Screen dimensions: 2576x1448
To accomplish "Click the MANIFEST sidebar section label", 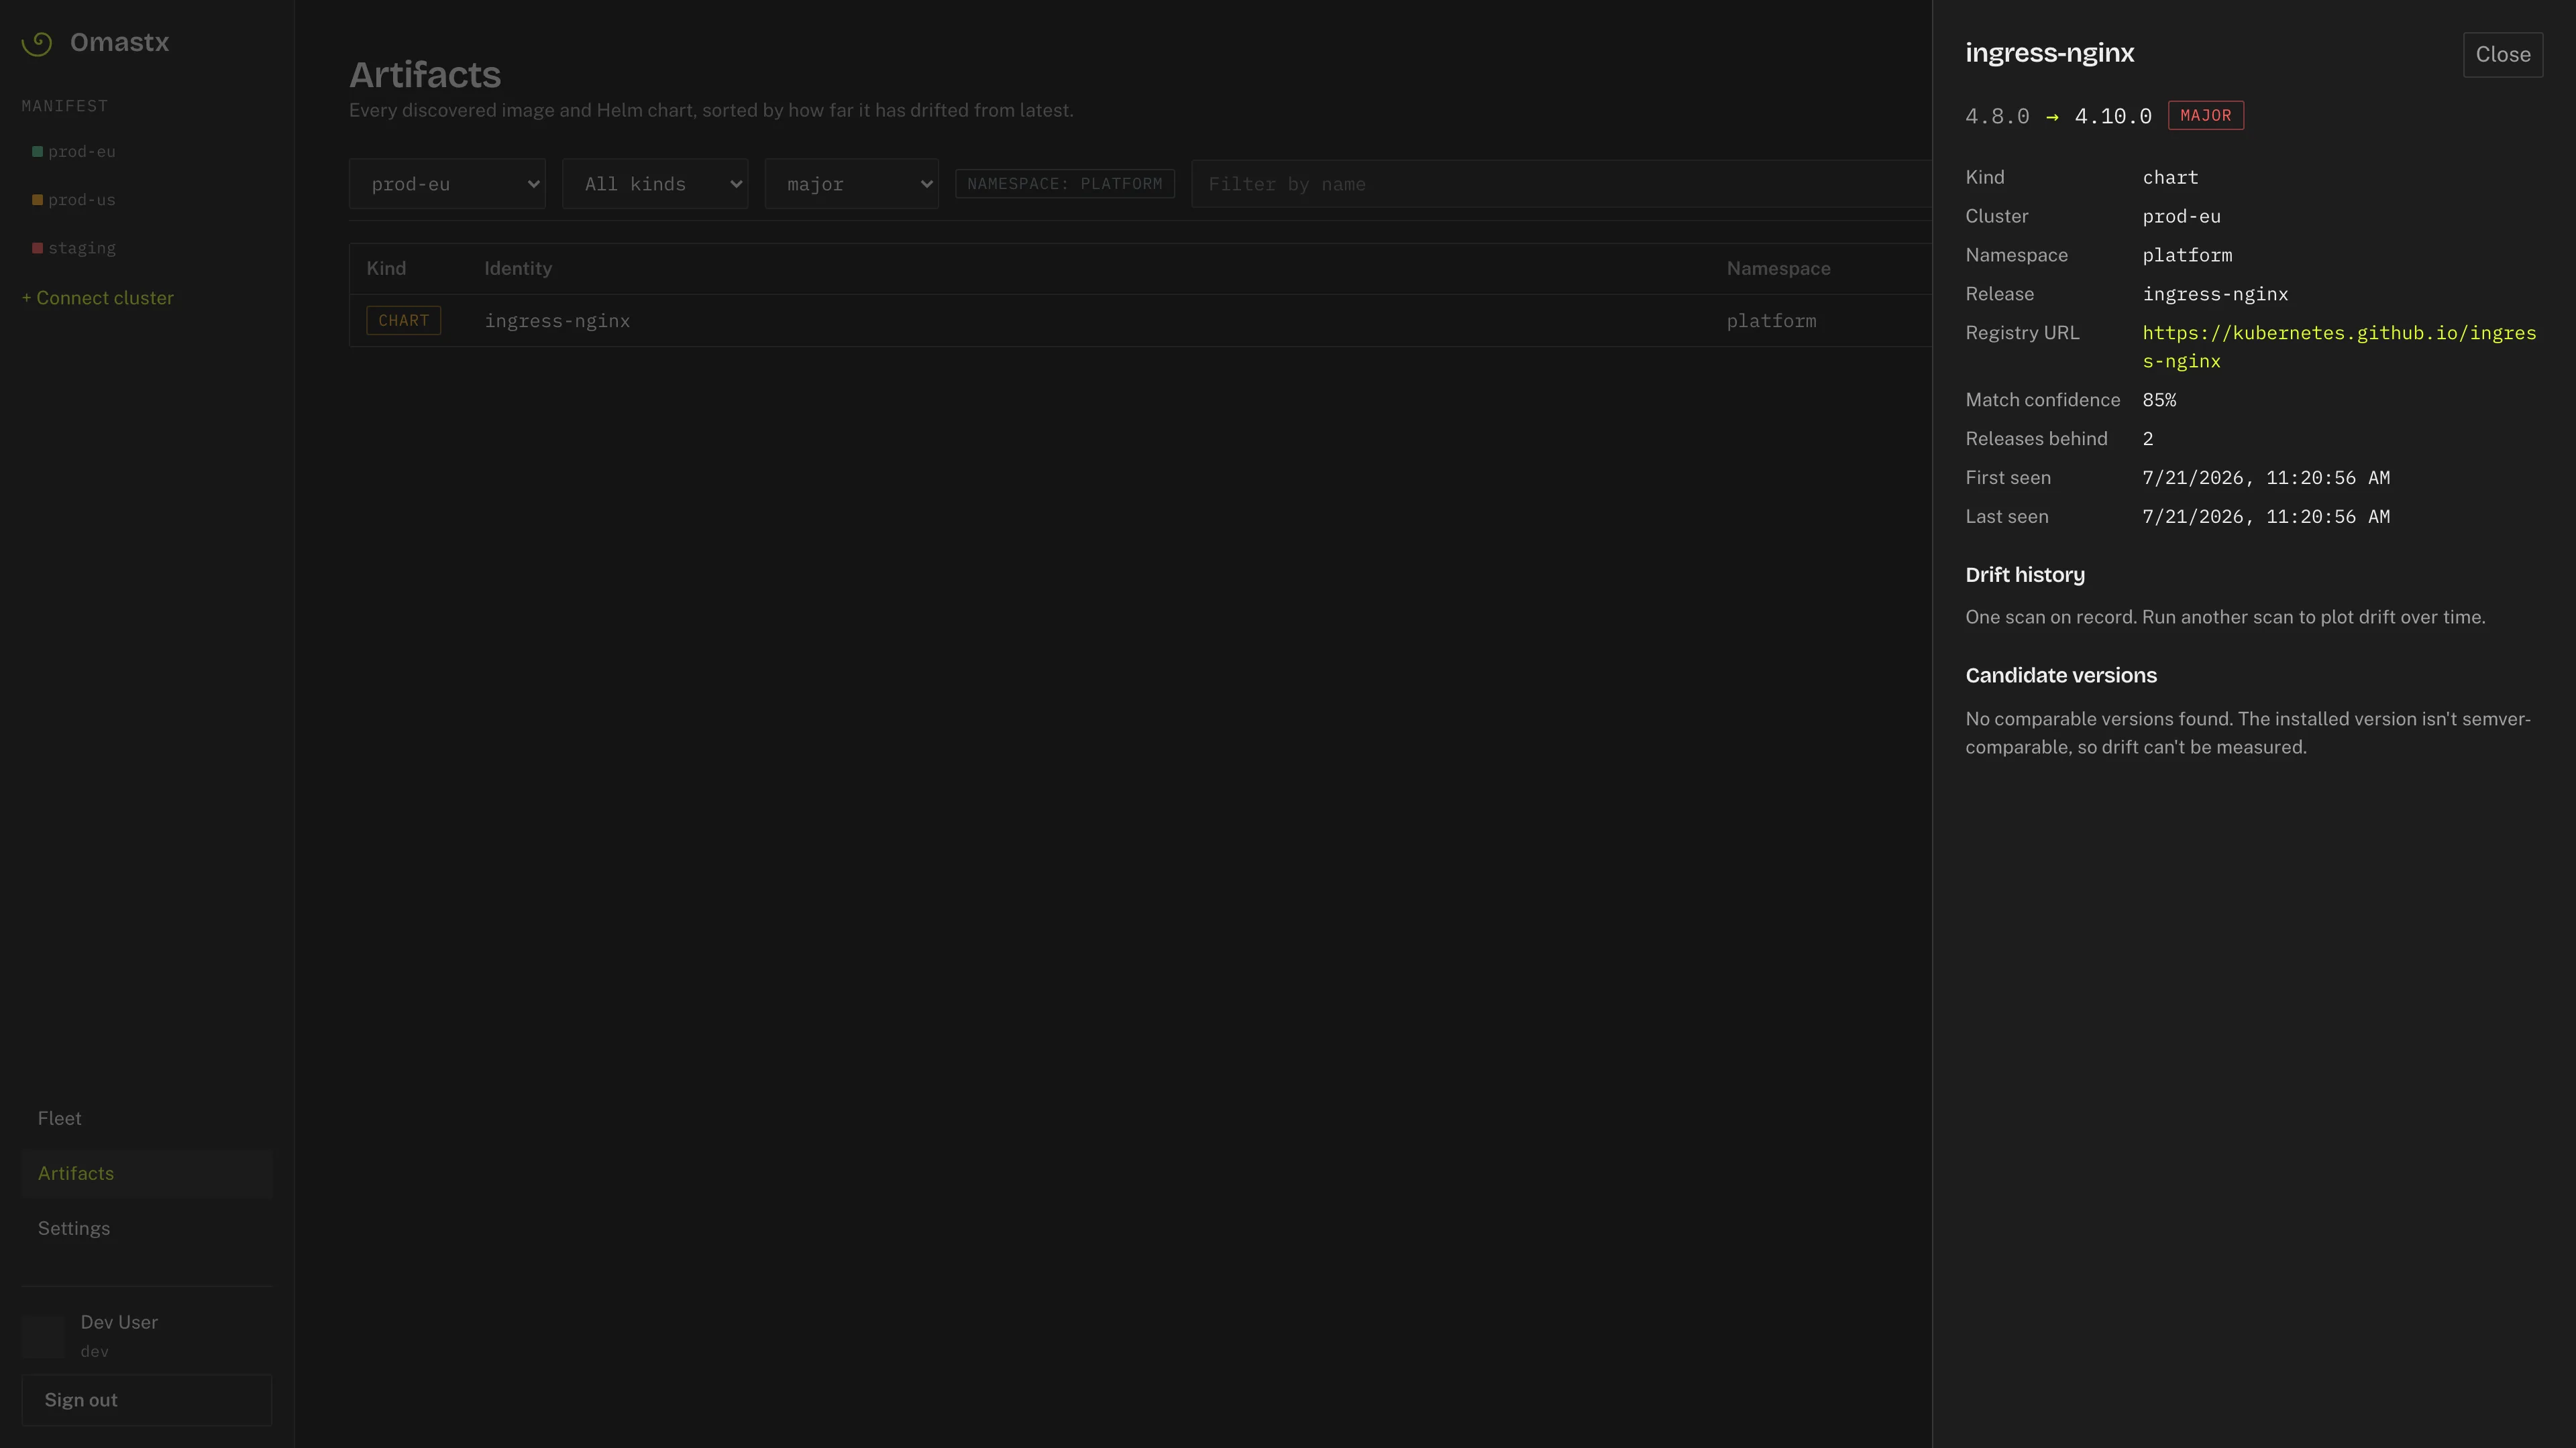I will point(65,106).
